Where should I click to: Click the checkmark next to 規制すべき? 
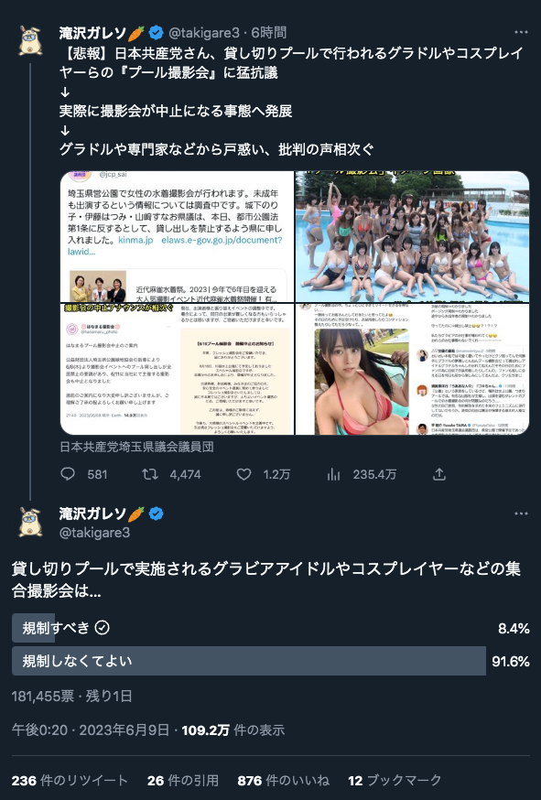[103, 628]
